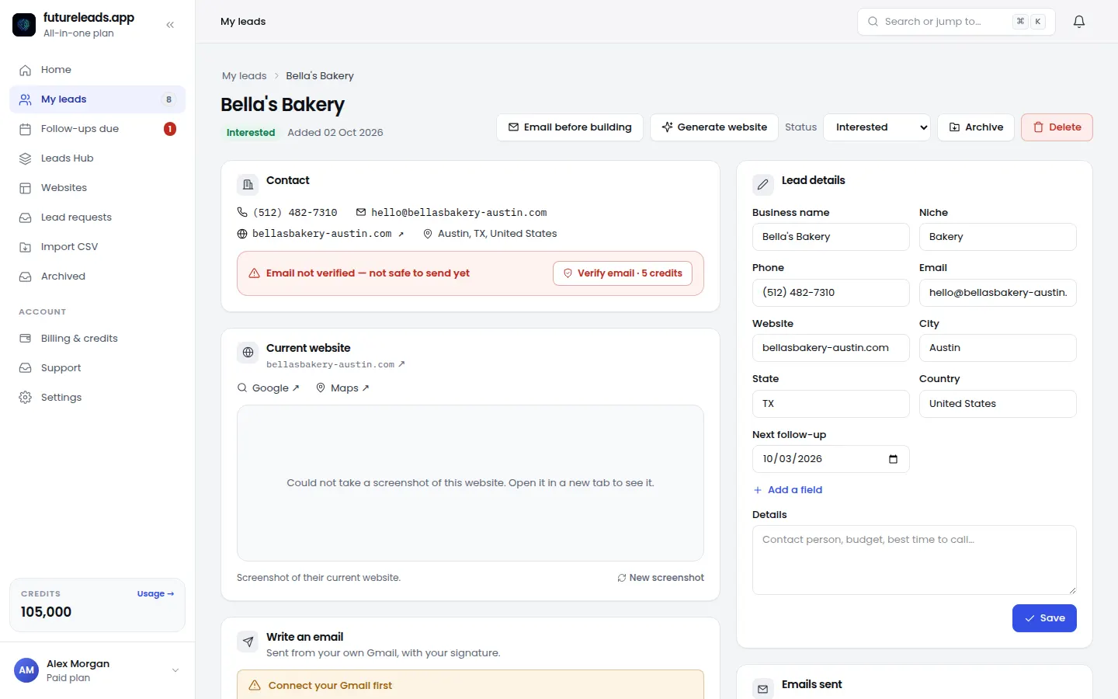
Task: Click the envelope icon beside the contact email
Action: click(361, 212)
